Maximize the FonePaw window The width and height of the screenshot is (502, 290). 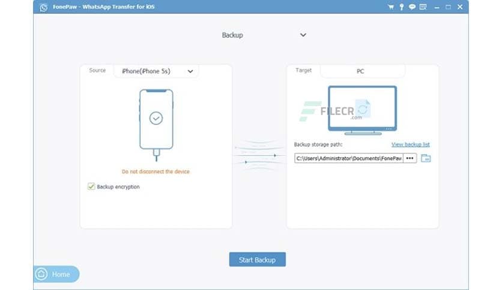(448, 7)
